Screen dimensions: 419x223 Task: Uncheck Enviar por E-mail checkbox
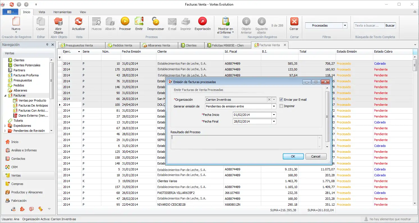[281, 99]
